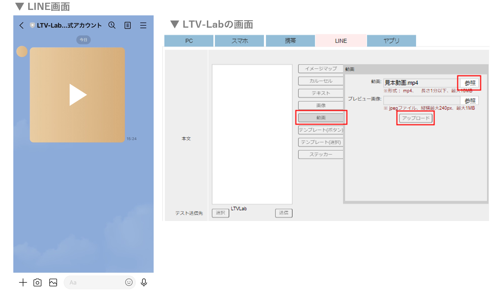Play the video message in the chat
Screen dimensions: 494x291
click(x=77, y=95)
